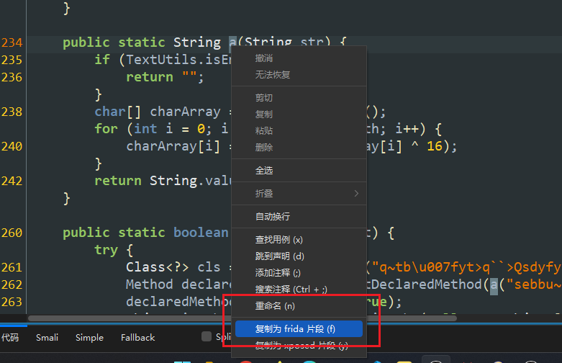Image resolution: width=562 pixels, height=363 pixels.
Task: Click line number 262 in gutter
Action: coord(12,284)
